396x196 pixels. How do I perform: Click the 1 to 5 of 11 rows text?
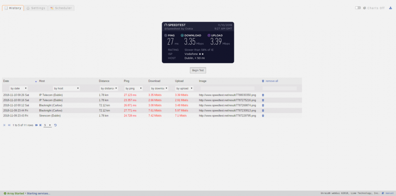[23, 125]
